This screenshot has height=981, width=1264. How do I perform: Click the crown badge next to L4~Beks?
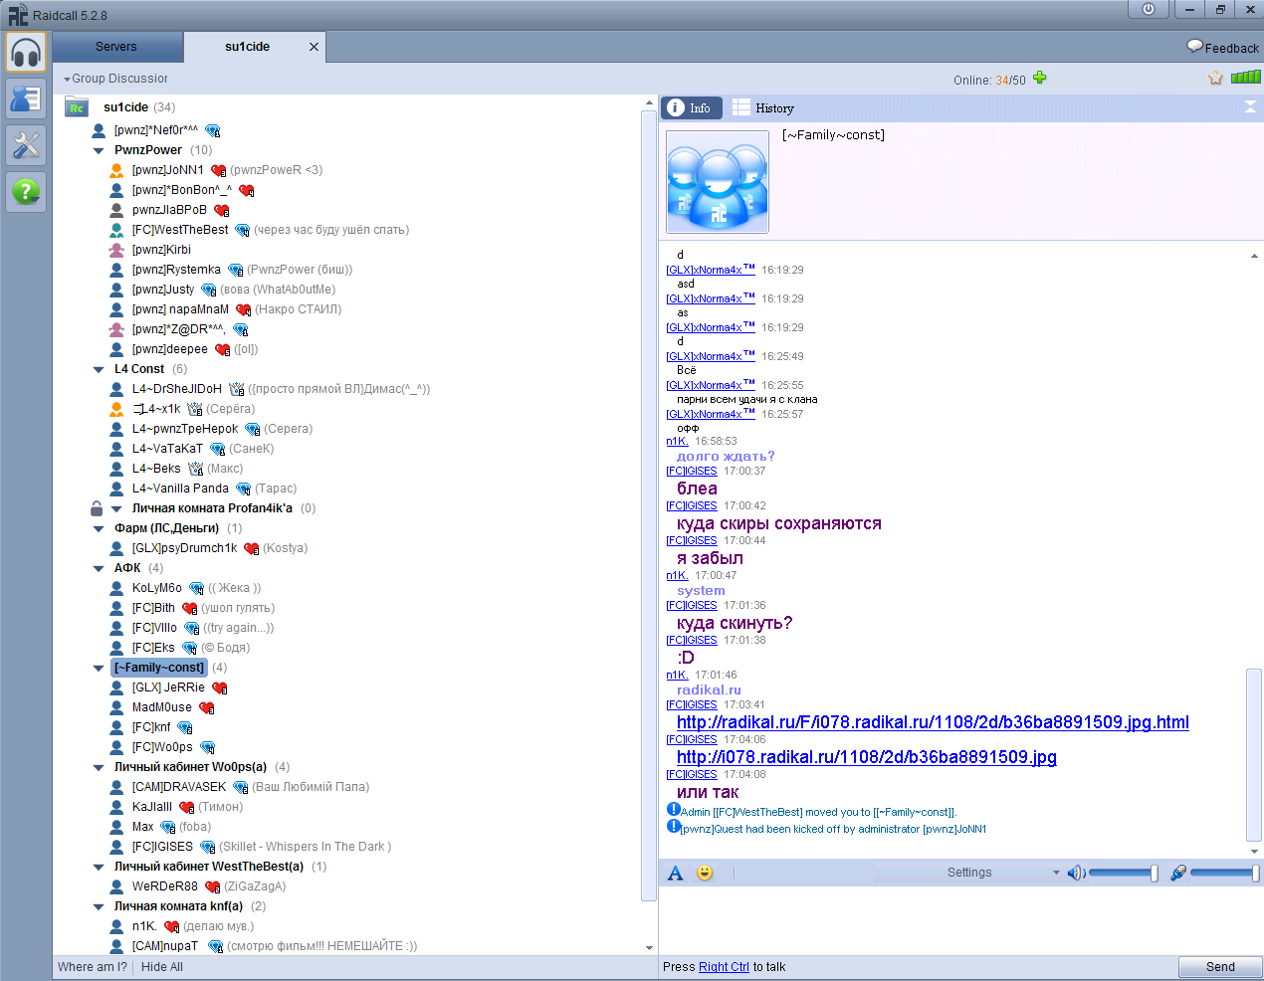(196, 469)
